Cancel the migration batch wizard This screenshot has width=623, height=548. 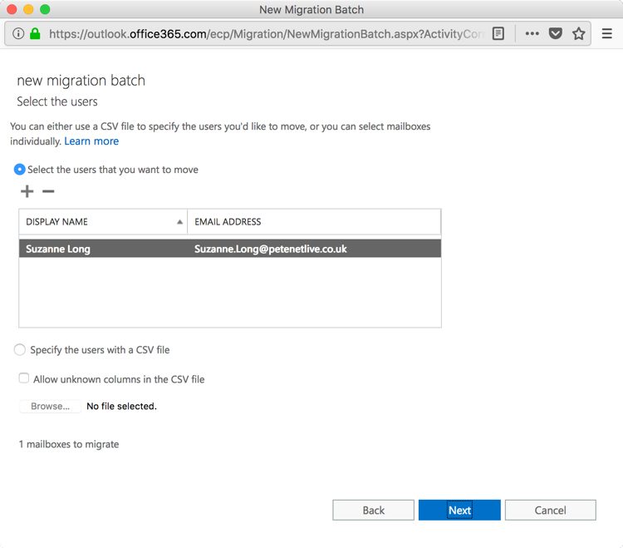[550, 511]
